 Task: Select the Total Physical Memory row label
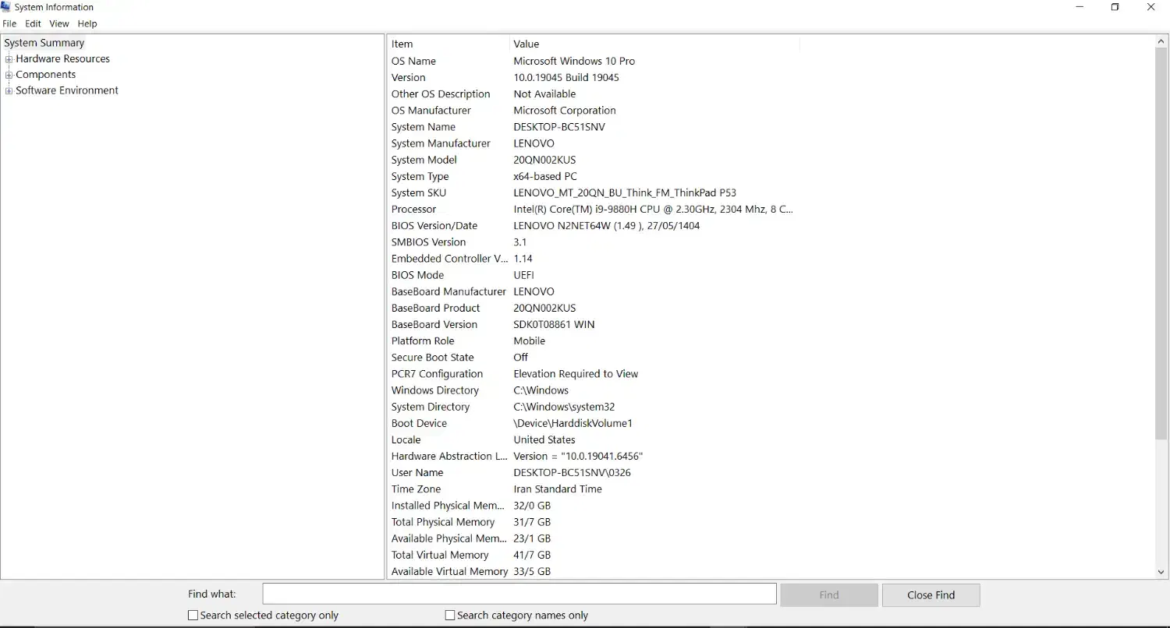[443, 522]
